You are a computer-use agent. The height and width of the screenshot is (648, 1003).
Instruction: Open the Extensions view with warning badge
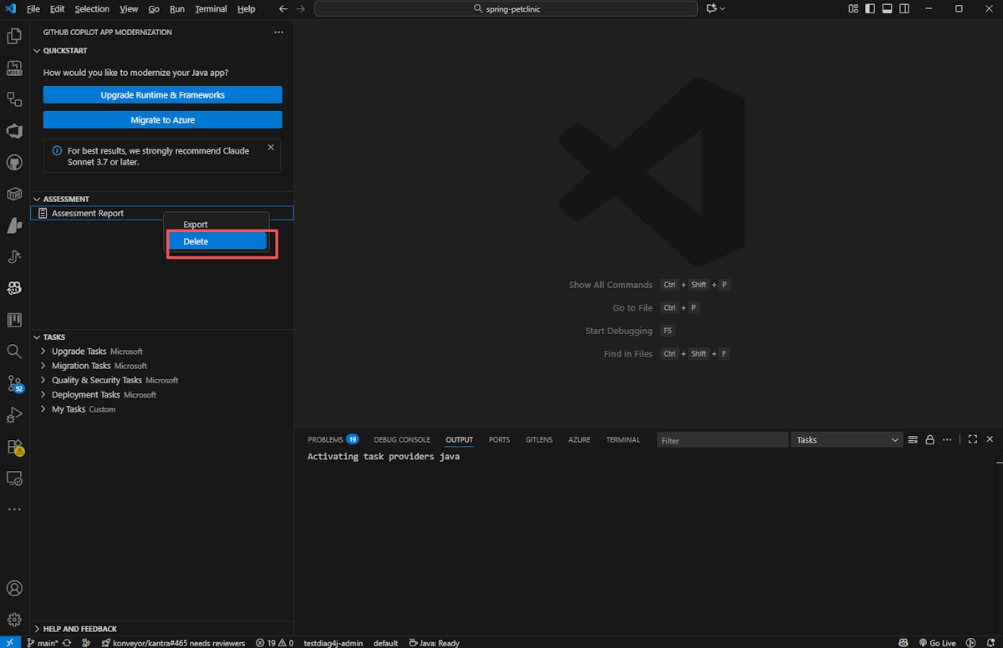point(14,447)
